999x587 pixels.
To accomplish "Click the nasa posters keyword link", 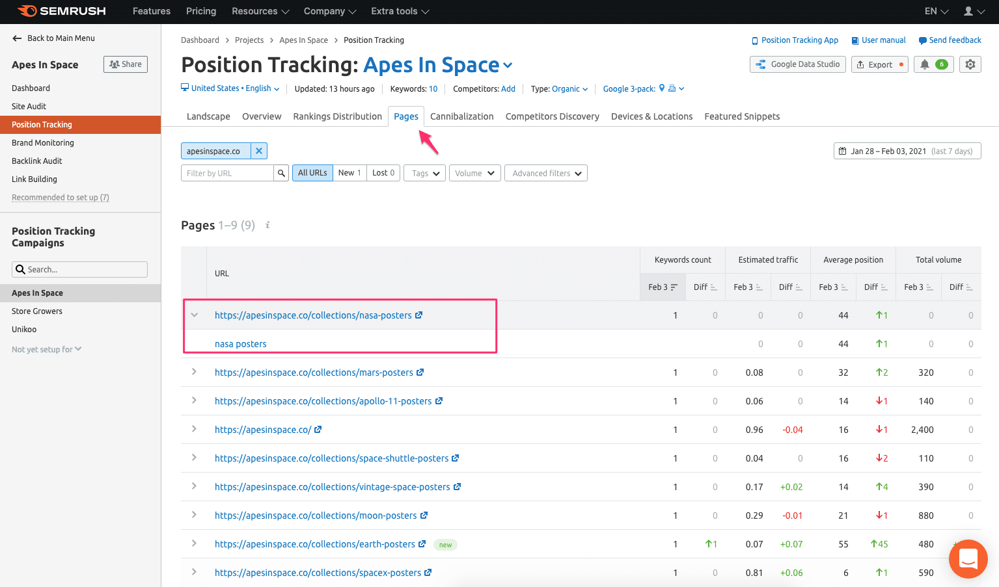I will tap(241, 344).
